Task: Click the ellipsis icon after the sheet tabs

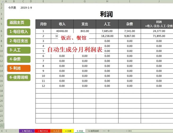Action: click(x=104, y=131)
